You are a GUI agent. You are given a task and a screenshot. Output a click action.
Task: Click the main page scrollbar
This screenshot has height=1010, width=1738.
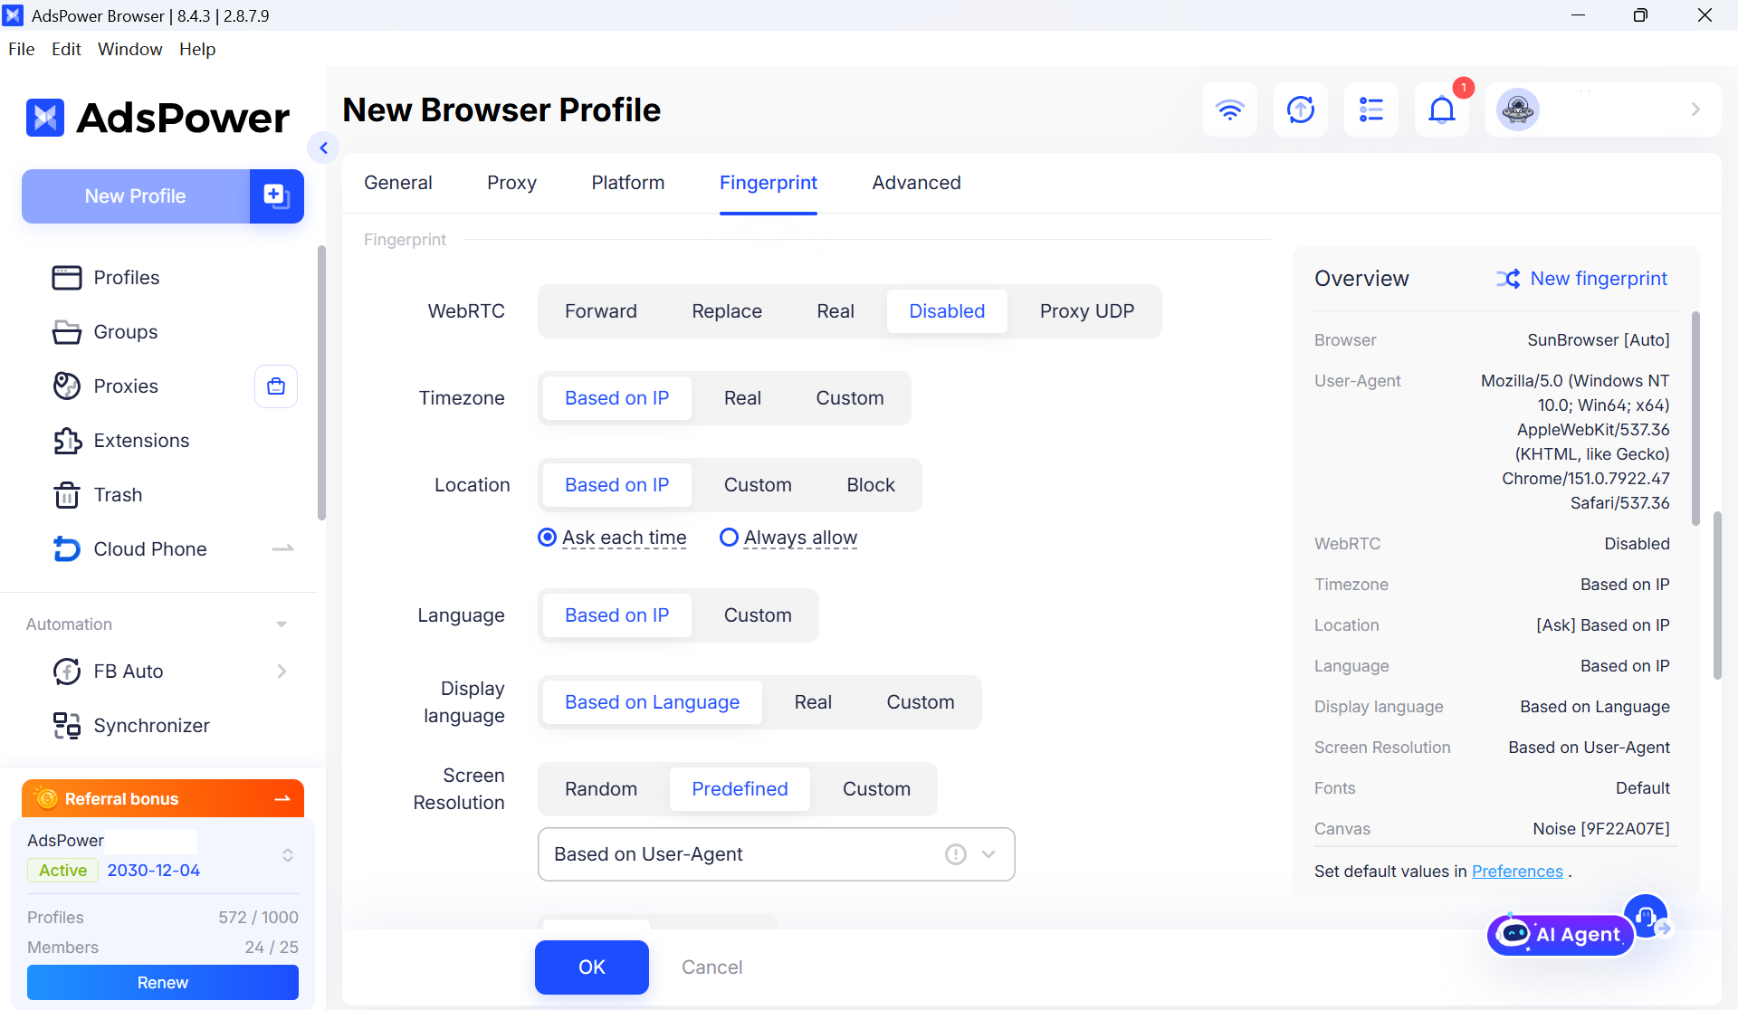tap(1717, 596)
